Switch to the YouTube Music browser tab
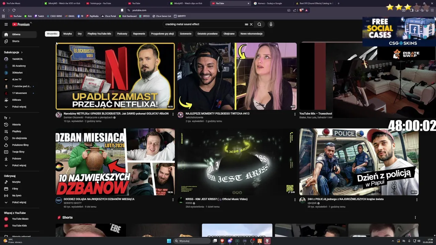The width and height of the screenshot is (436, 245). [x=20, y=3]
